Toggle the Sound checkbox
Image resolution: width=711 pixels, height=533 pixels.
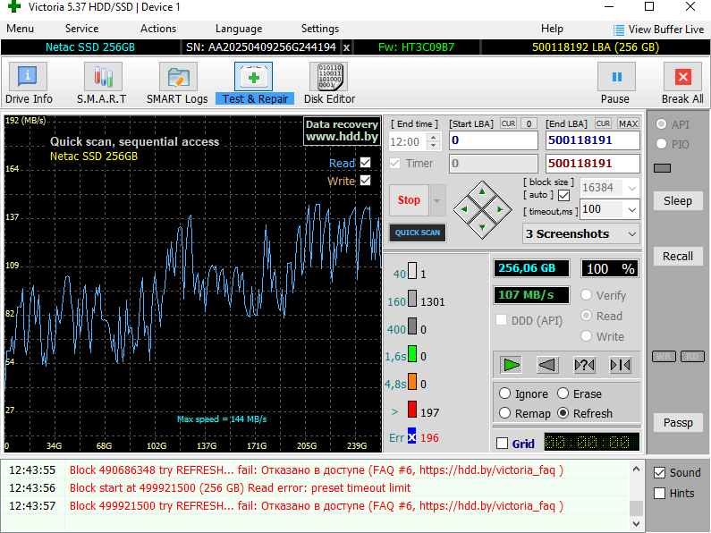pos(660,472)
